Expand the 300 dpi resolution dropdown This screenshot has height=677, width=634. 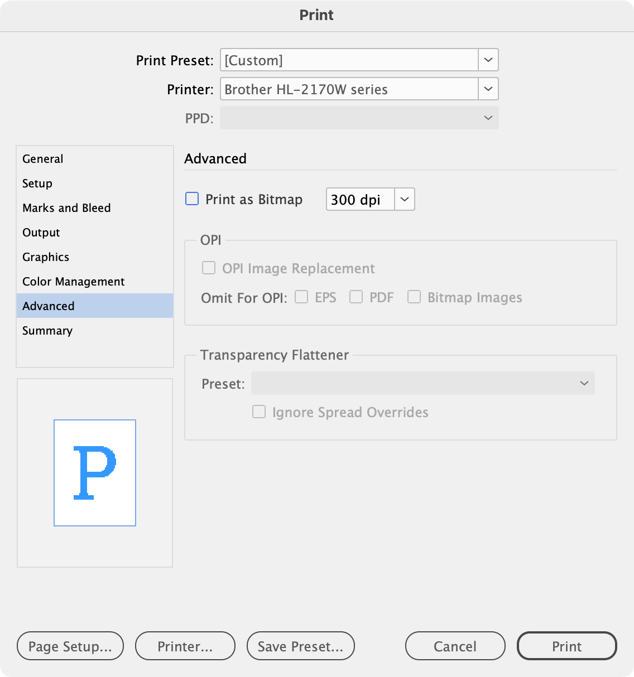pos(405,199)
